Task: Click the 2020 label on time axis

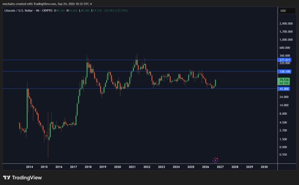Action: pyautogui.click(x=118, y=167)
